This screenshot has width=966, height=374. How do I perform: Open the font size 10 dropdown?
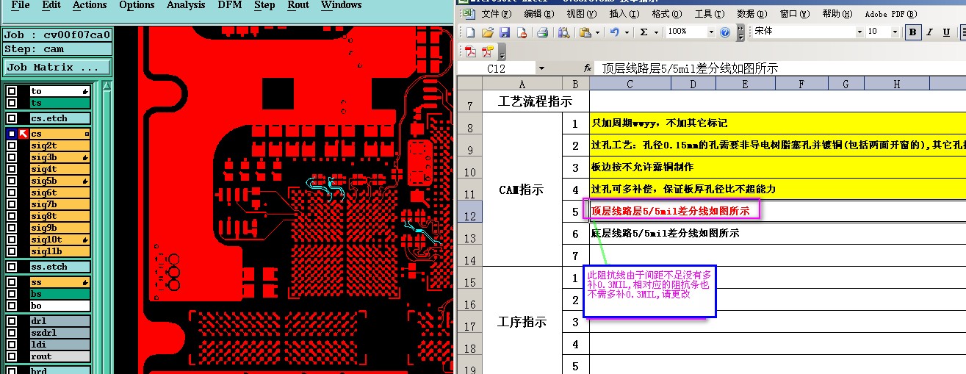(x=895, y=32)
